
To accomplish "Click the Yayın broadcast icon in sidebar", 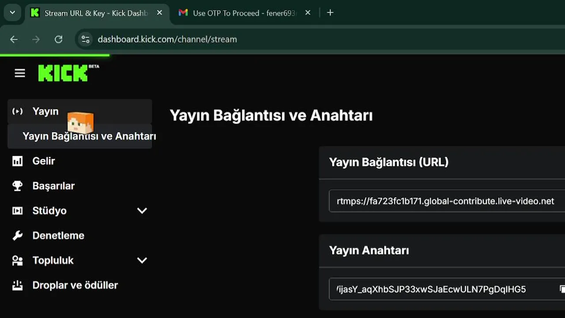I will pos(18,111).
